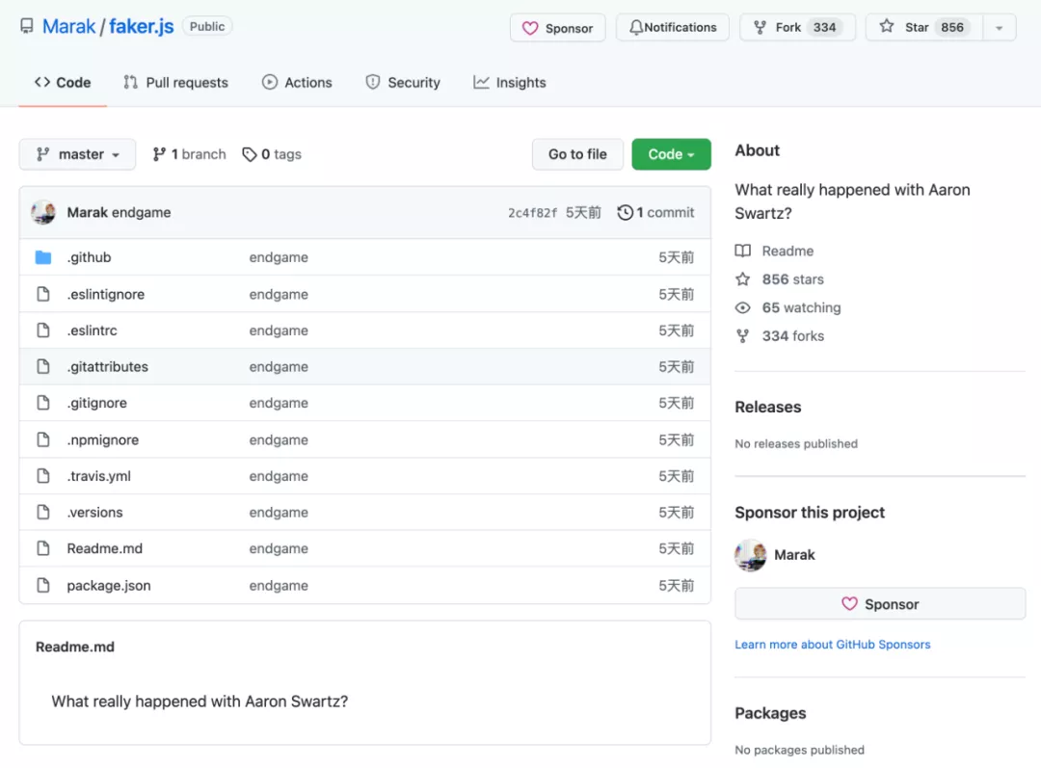Viewport: 1041px width, 768px height.
Task: Open the .eslintrc file
Action: coord(92,331)
